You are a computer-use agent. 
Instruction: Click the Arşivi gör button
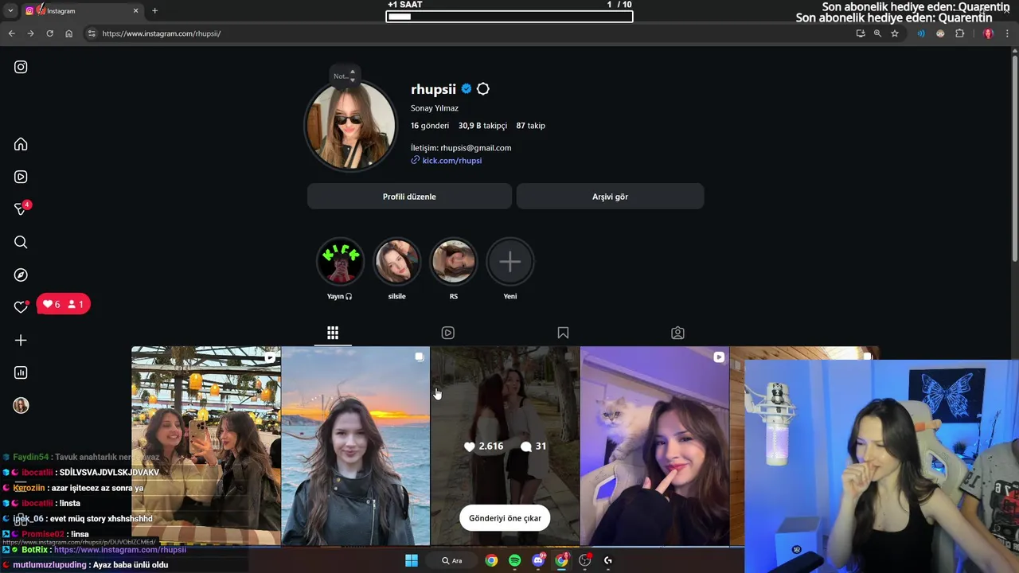pyautogui.click(x=610, y=197)
